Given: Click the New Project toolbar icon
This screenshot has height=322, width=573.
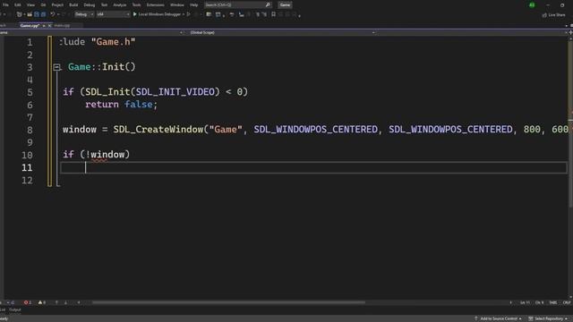Looking at the screenshot, I should (20, 14).
